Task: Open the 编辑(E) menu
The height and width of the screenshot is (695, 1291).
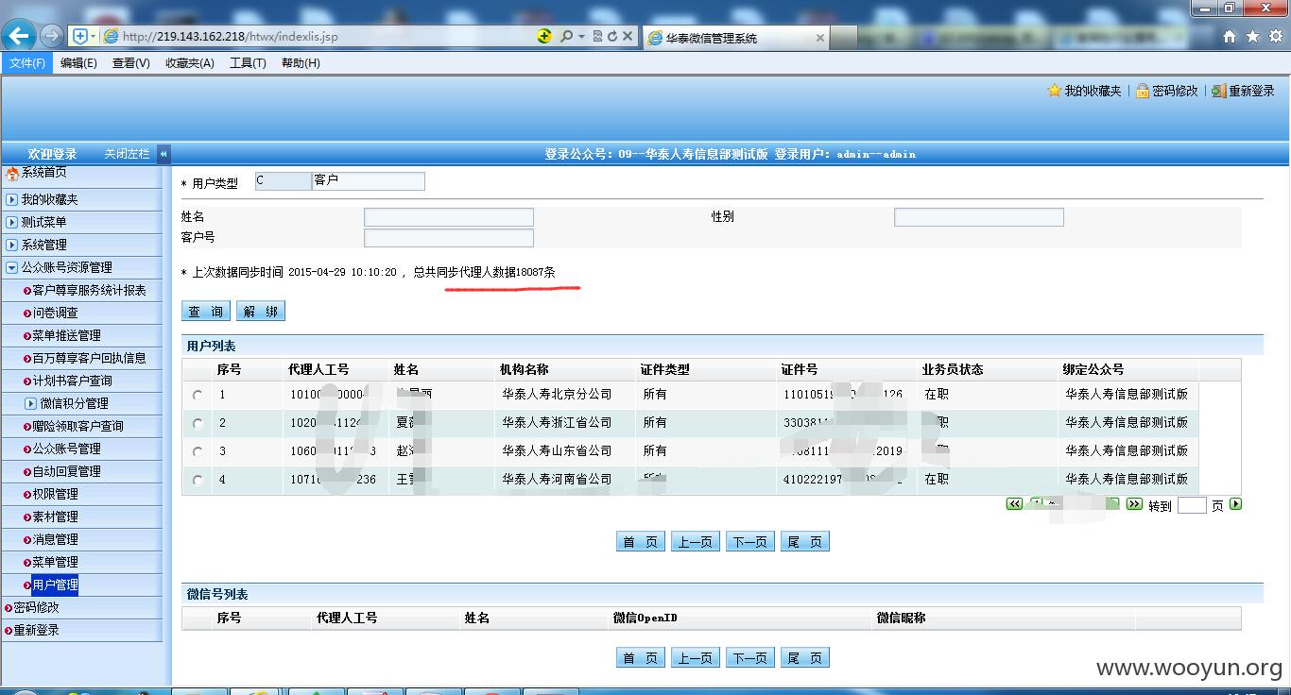Action: point(78,63)
